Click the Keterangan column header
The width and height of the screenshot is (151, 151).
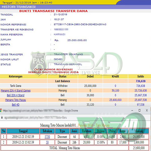[16, 77]
